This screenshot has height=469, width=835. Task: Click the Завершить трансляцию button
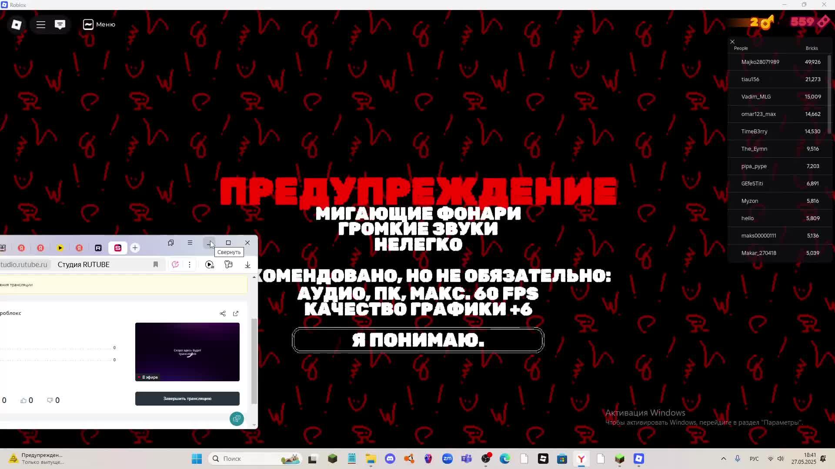point(187,399)
